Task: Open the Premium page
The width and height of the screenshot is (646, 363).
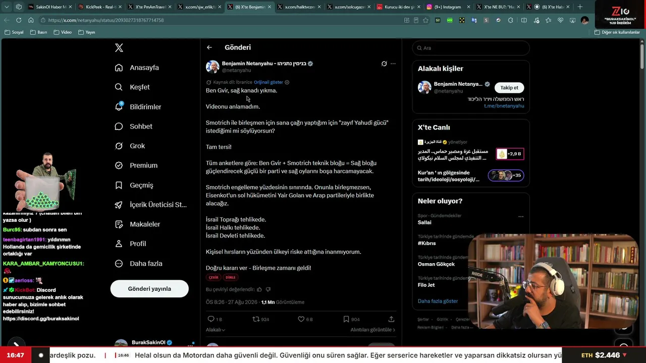Action: click(136, 165)
